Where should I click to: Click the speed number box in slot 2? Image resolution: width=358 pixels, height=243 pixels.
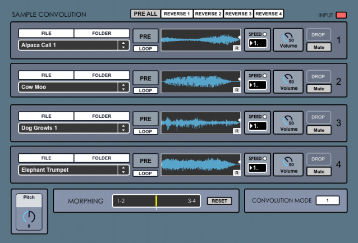(258, 85)
